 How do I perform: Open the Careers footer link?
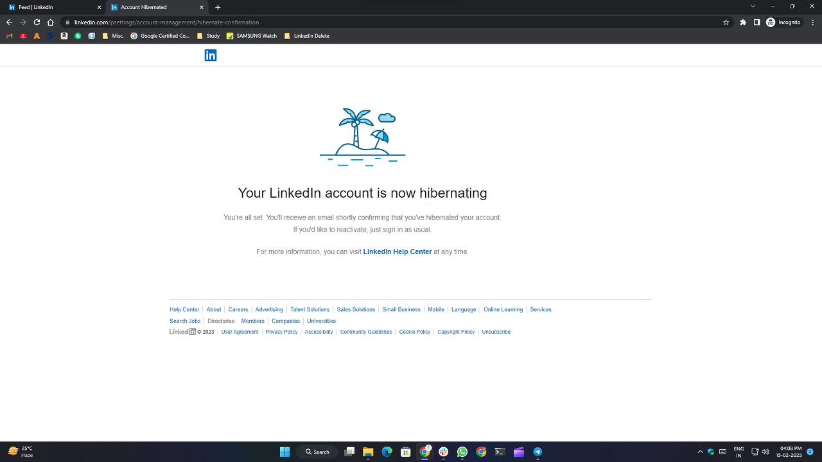point(238,309)
